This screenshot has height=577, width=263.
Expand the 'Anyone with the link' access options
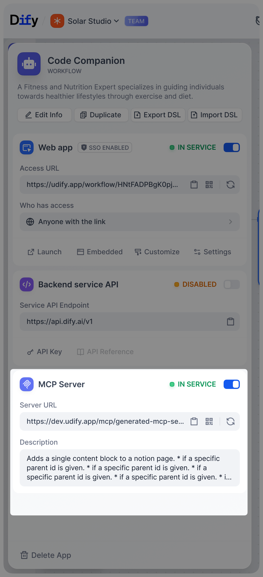pyautogui.click(x=231, y=222)
